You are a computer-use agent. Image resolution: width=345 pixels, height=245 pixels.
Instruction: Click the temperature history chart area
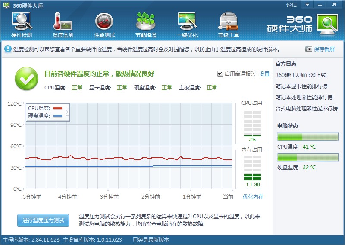point(129,146)
